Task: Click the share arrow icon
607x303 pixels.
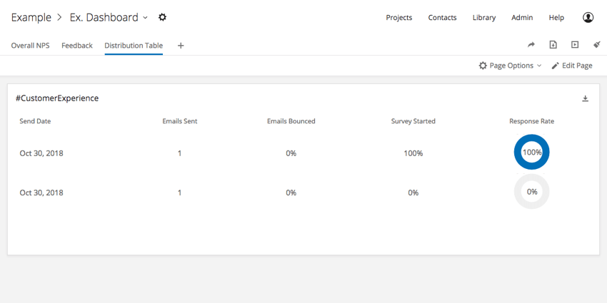Action: [531, 45]
